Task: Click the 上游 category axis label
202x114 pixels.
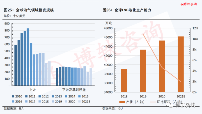Action: coord(32,90)
